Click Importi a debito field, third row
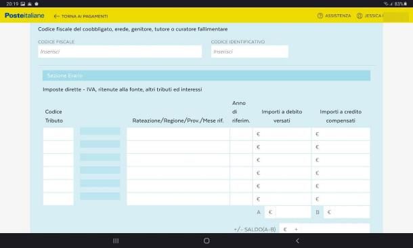 coord(282,160)
